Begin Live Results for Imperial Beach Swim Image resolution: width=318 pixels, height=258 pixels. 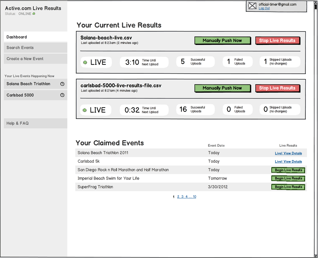(x=288, y=179)
